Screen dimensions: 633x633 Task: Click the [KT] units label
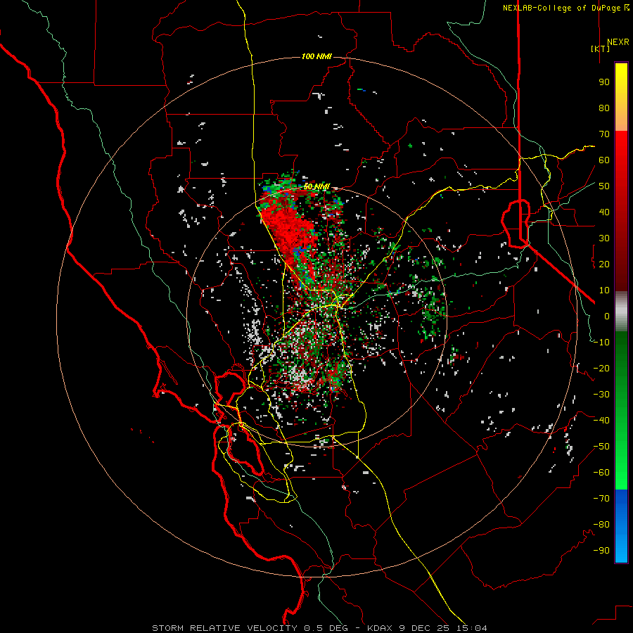(601, 49)
